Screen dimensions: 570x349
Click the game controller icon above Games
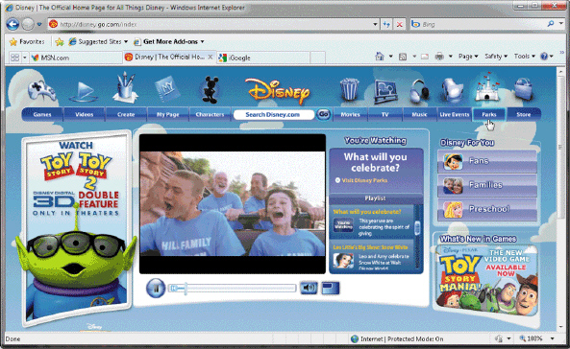coord(42,91)
